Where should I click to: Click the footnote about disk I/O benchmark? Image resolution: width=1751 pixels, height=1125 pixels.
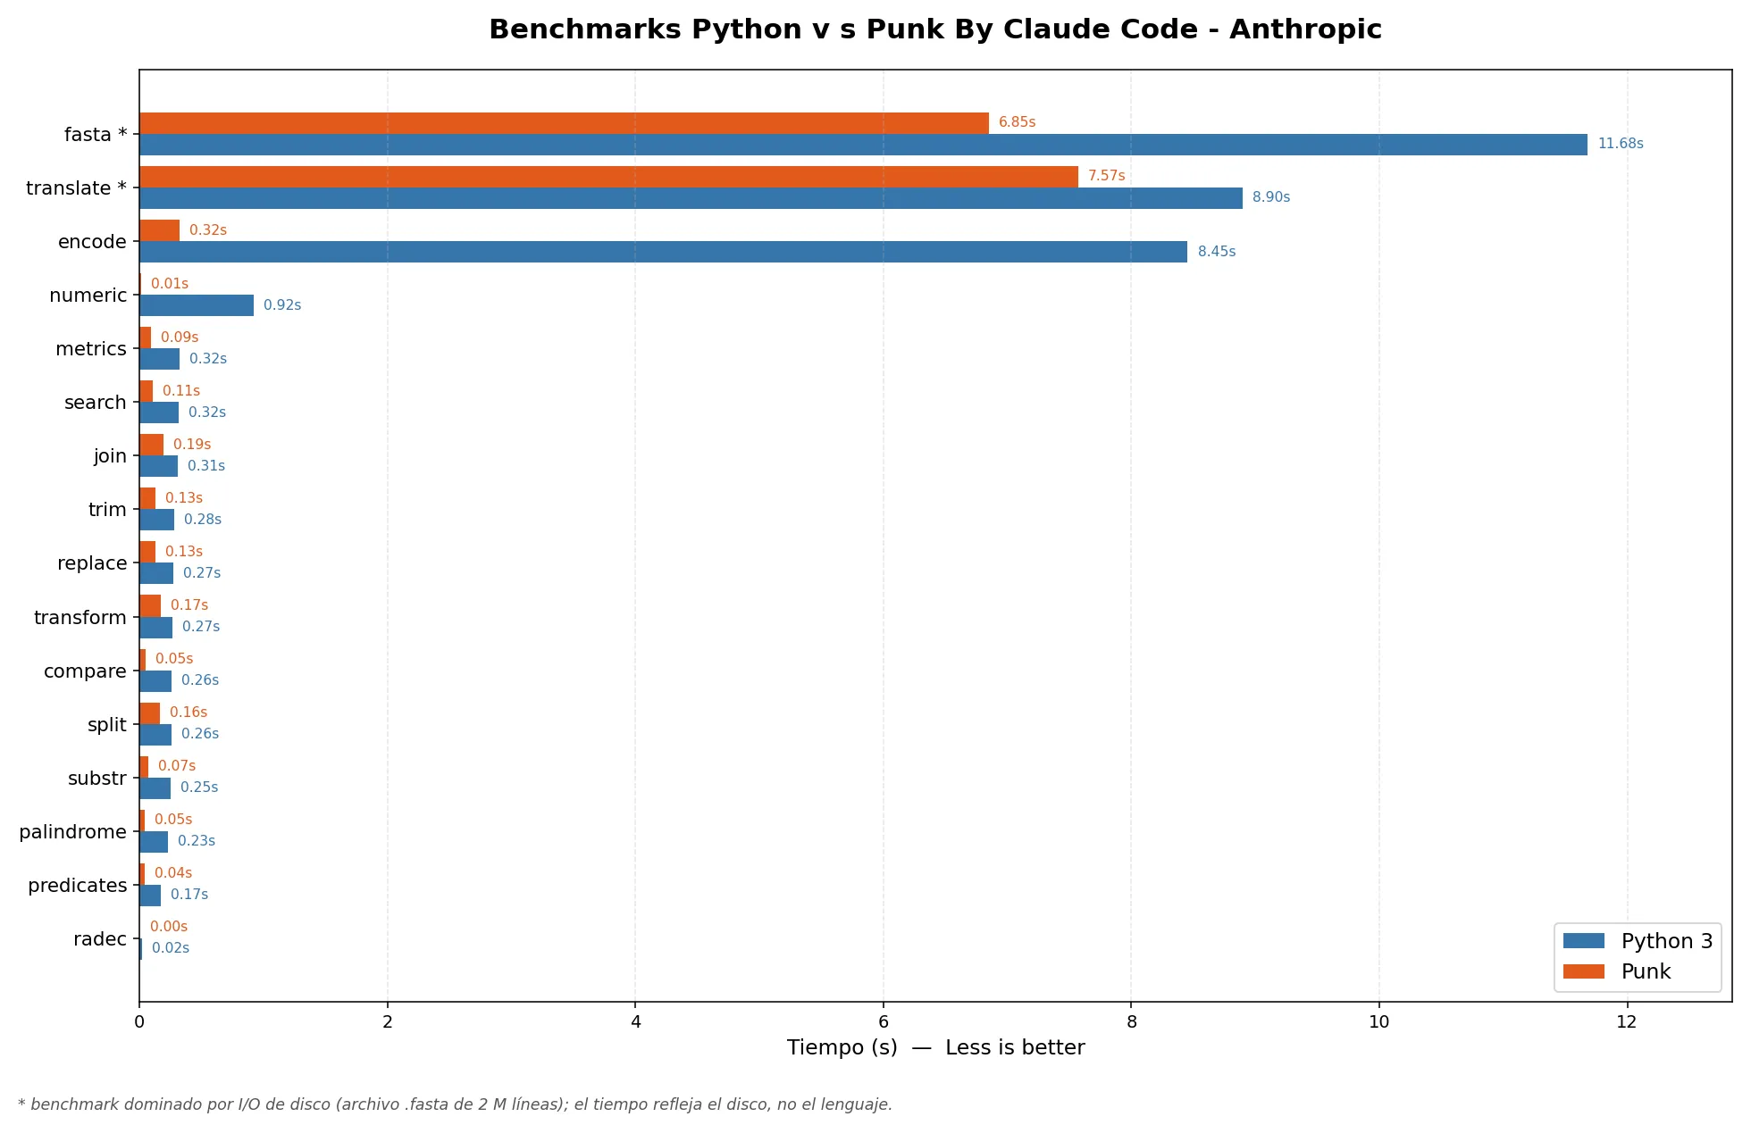tap(455, 1104)
